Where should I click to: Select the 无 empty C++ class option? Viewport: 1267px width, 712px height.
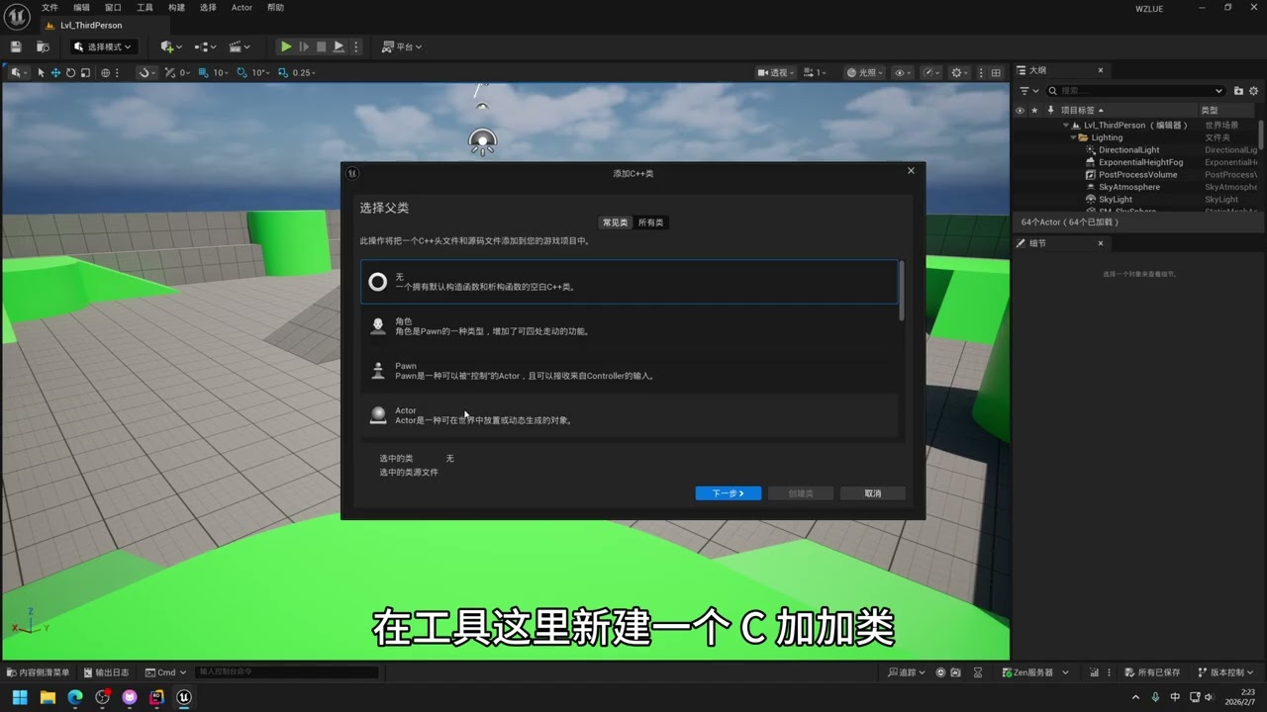click(x=629, y=282)
